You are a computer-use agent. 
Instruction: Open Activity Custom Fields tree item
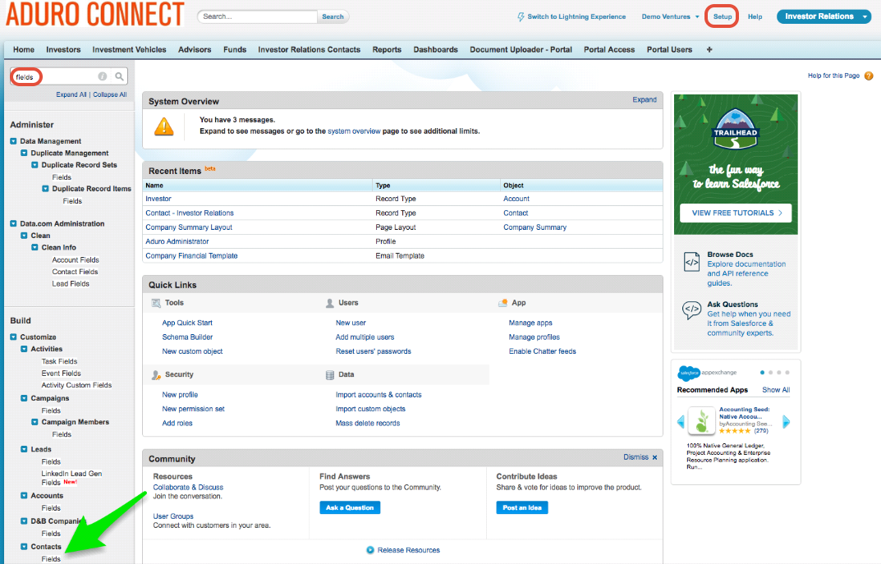76,385
